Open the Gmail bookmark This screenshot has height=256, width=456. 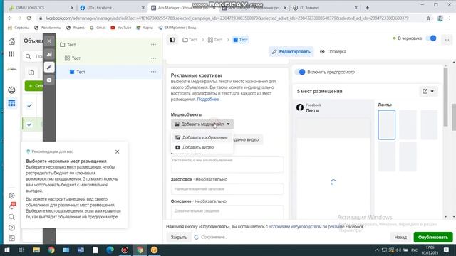[x=98, y=28]
